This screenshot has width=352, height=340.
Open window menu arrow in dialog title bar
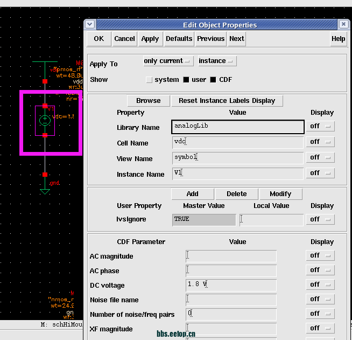tap(90, 24)
